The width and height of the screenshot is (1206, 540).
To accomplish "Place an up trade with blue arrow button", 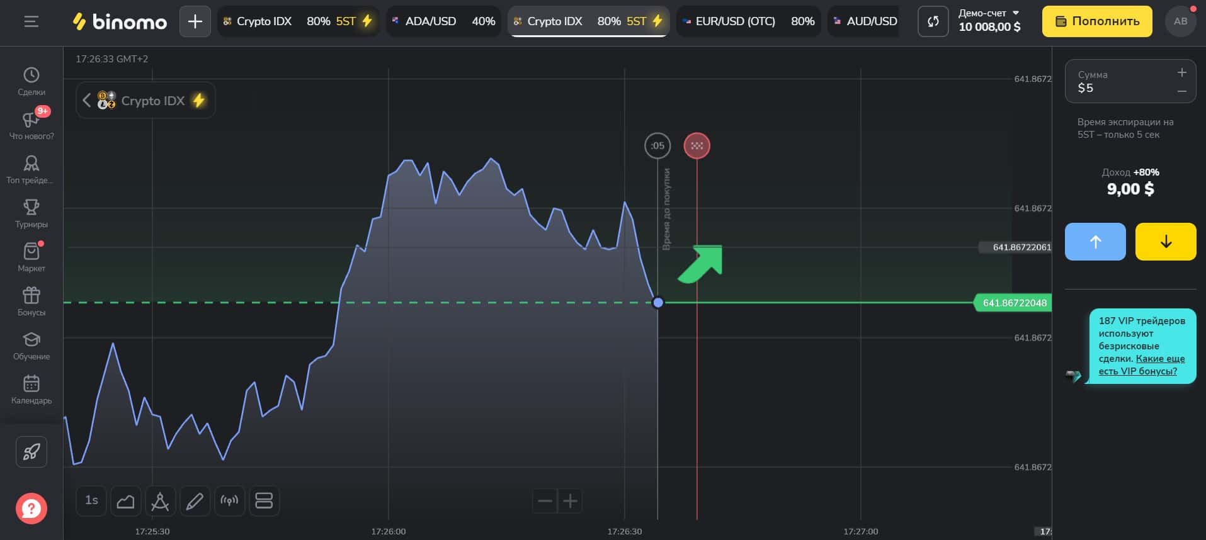I will click(1095, 242).
